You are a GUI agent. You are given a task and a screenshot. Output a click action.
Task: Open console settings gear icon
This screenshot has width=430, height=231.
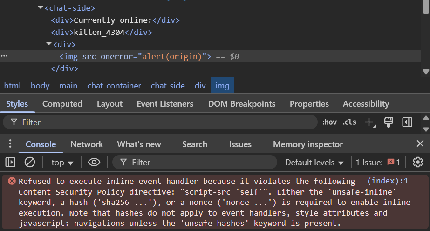pos(418,163)
